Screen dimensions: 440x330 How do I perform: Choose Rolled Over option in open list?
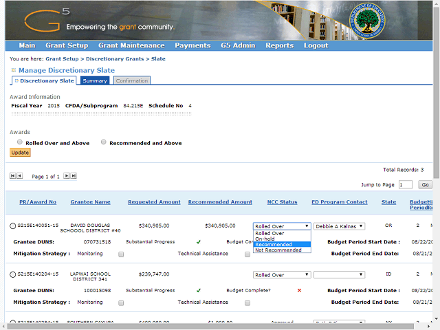tap(282, 233)
